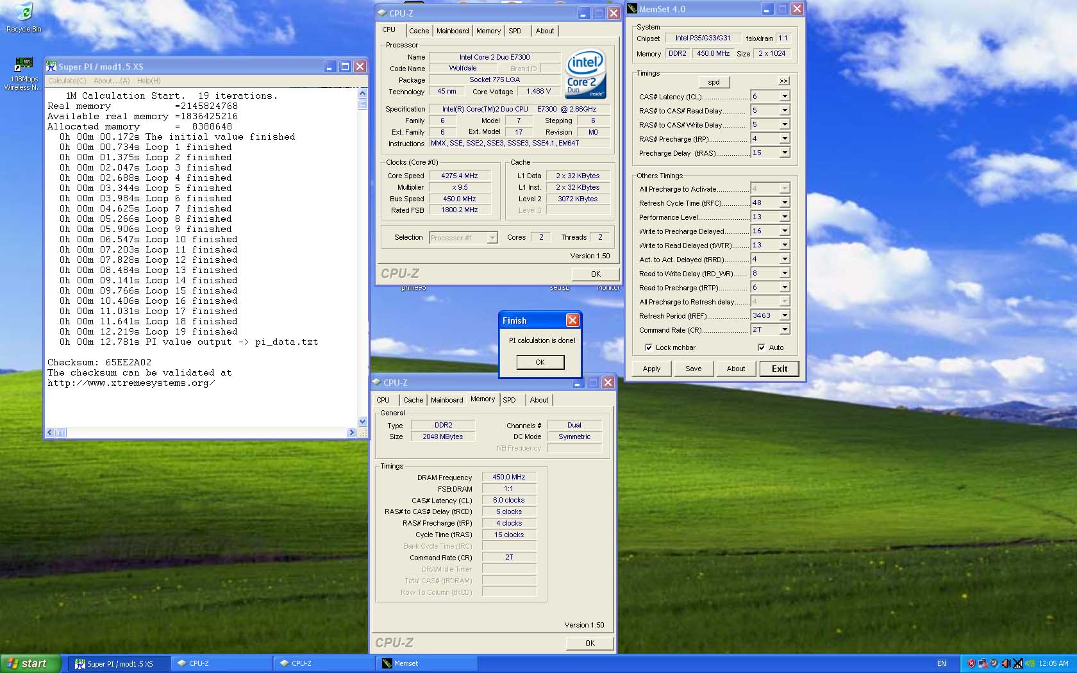Toggle the Auto checkbox in MemSet
Screen dimensions: 1077x673
click(x=762, y=347)
